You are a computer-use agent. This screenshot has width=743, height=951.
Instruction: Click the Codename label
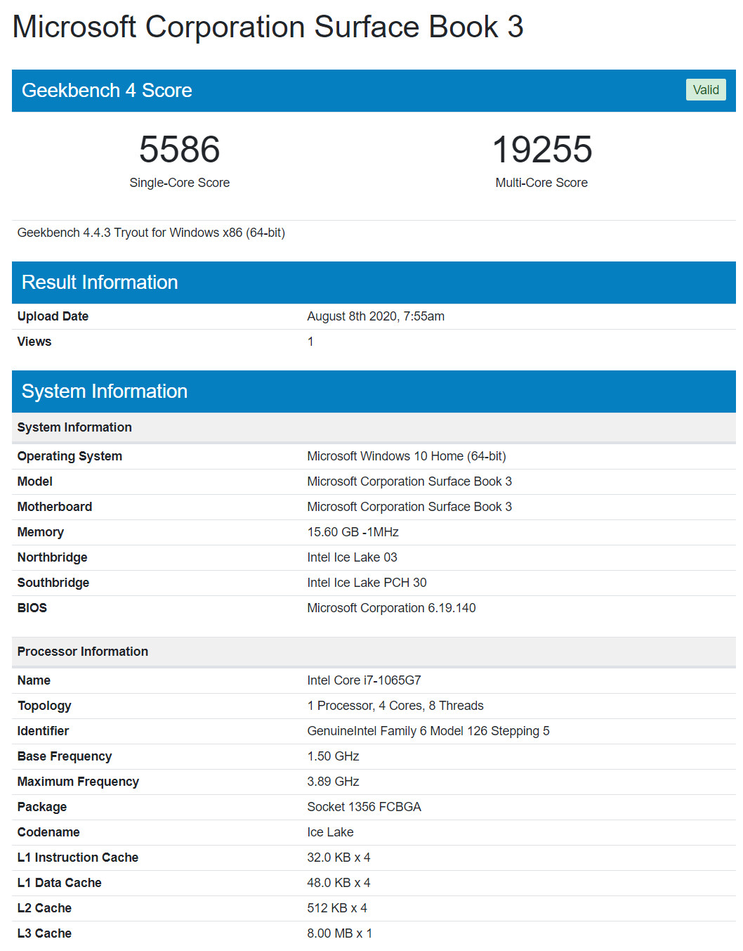[48, 832]
